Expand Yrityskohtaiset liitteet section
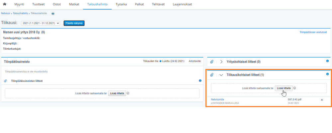The image size is (332, 133). coord(221,62)
